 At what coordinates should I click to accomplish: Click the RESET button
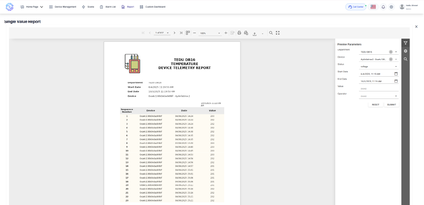pos(375,105)
